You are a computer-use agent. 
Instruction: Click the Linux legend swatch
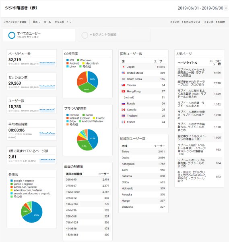tap(67, 67)
